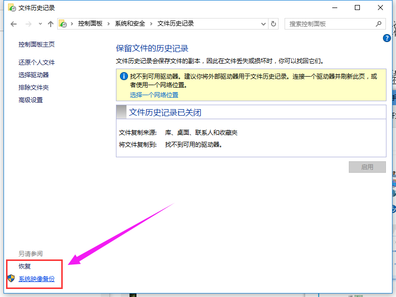Click the up-one-level arrow

[x=51, y=24]
